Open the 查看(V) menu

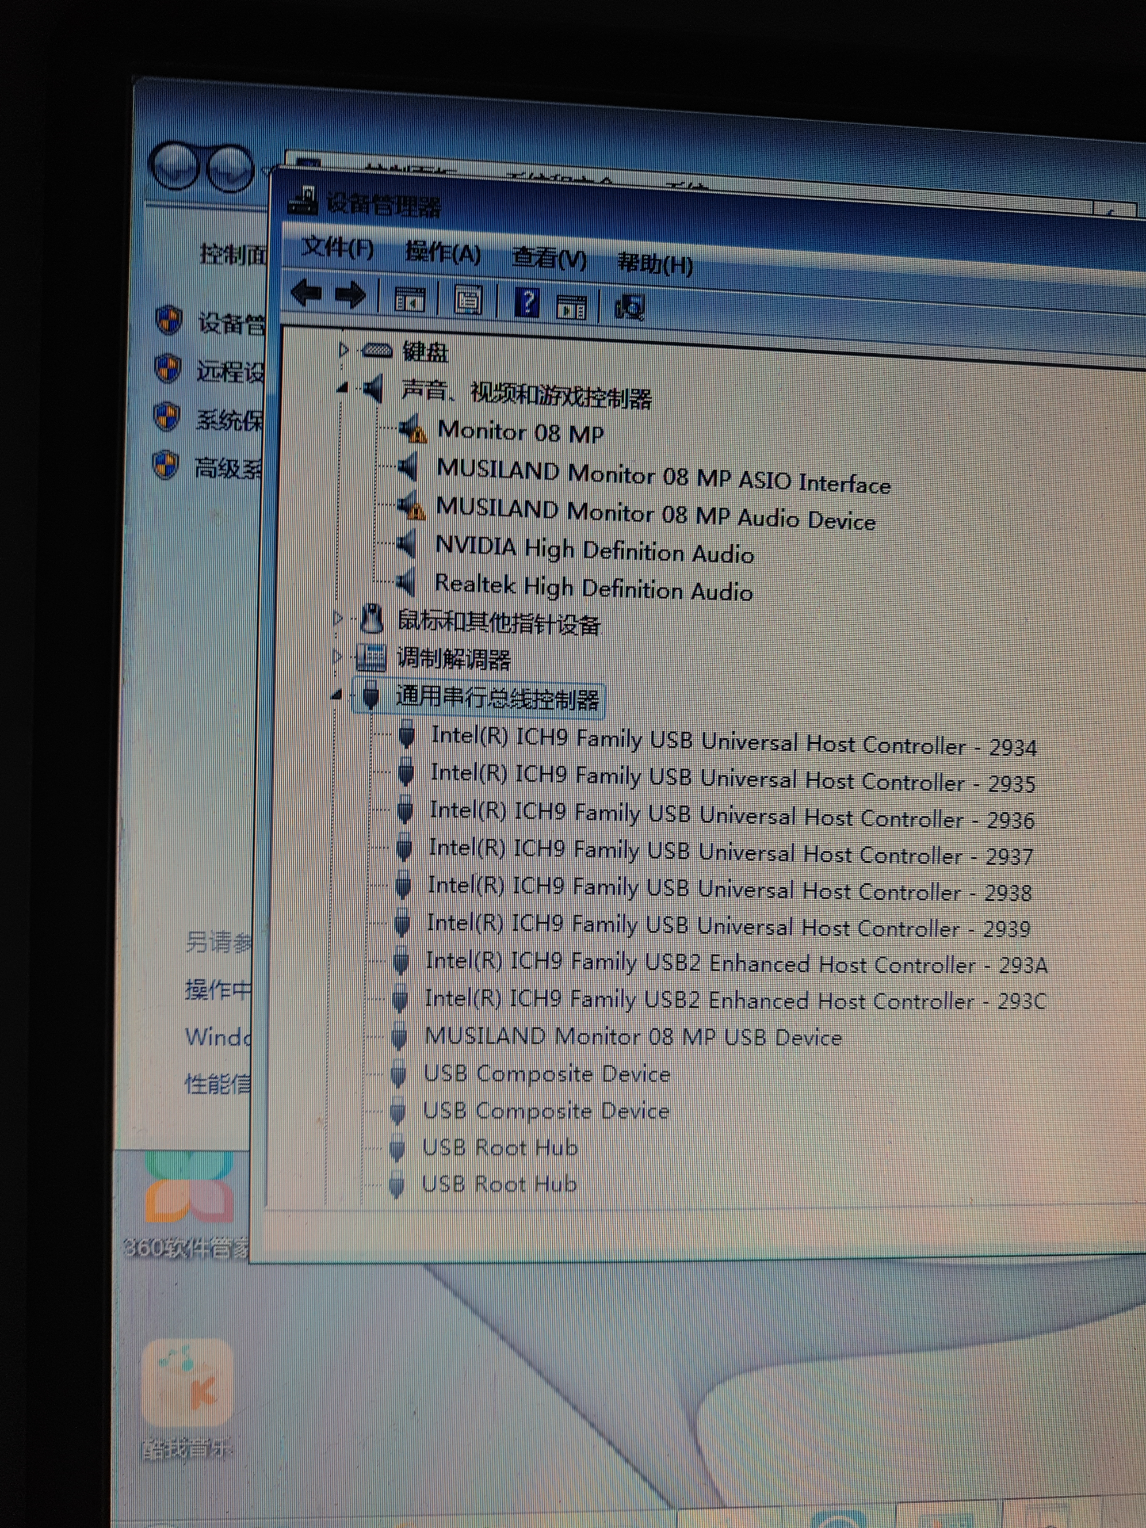(x=549, y=258)
